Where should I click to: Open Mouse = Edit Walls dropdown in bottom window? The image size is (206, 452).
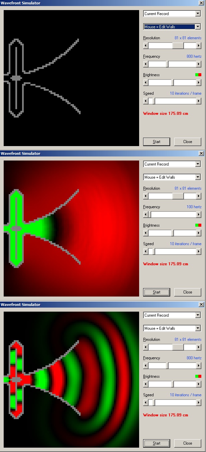tap(172, 328)
